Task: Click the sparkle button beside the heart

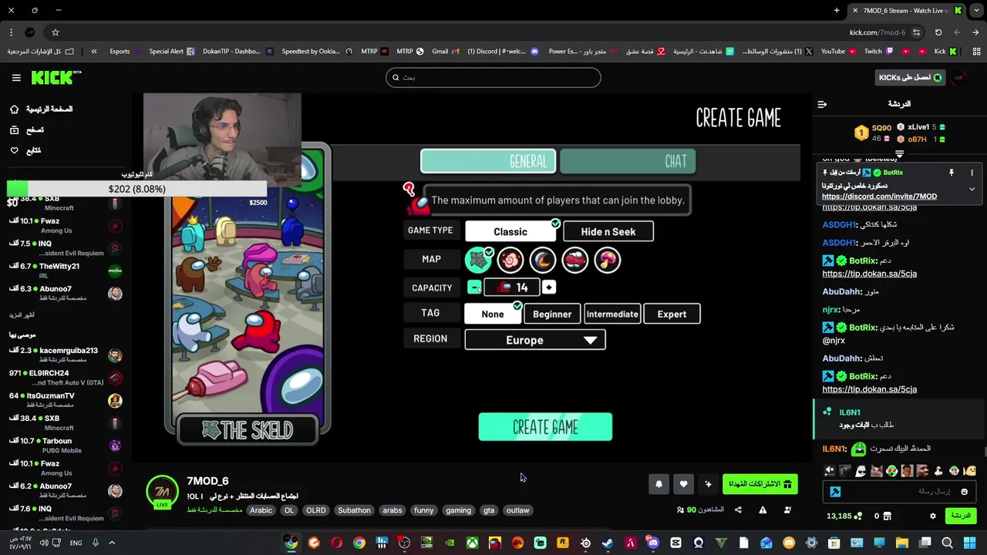Action: (x=708, y=484)
